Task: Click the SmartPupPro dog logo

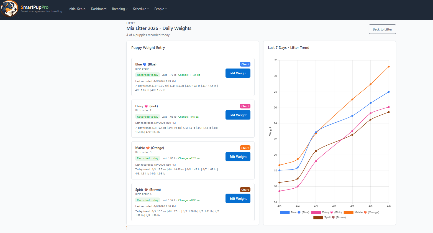Action: [9, 9]
